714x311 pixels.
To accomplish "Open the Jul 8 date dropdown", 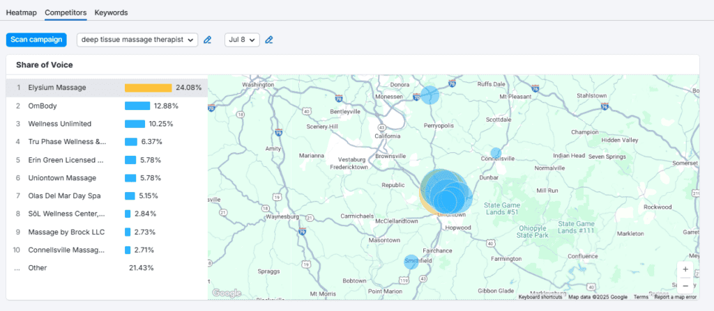I will 242,40.
